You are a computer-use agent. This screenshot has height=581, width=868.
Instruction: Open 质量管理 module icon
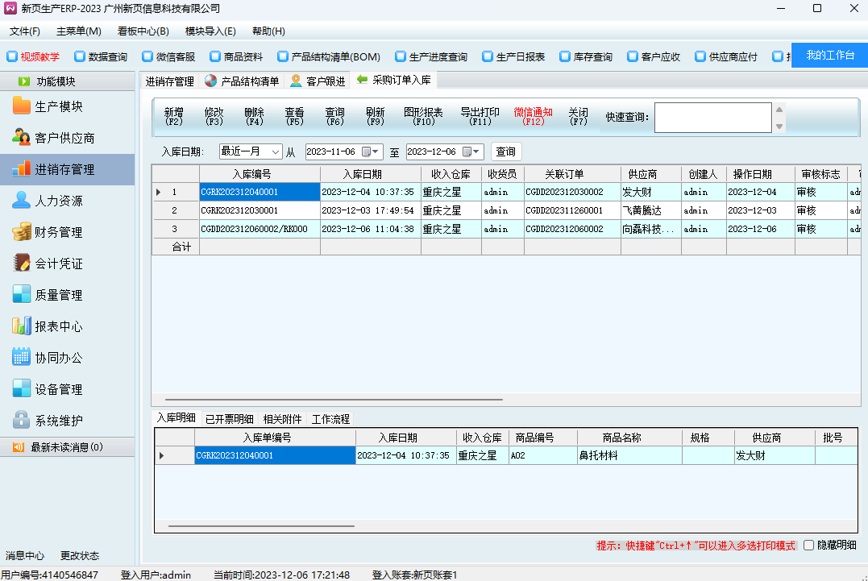tap(21, 294)
